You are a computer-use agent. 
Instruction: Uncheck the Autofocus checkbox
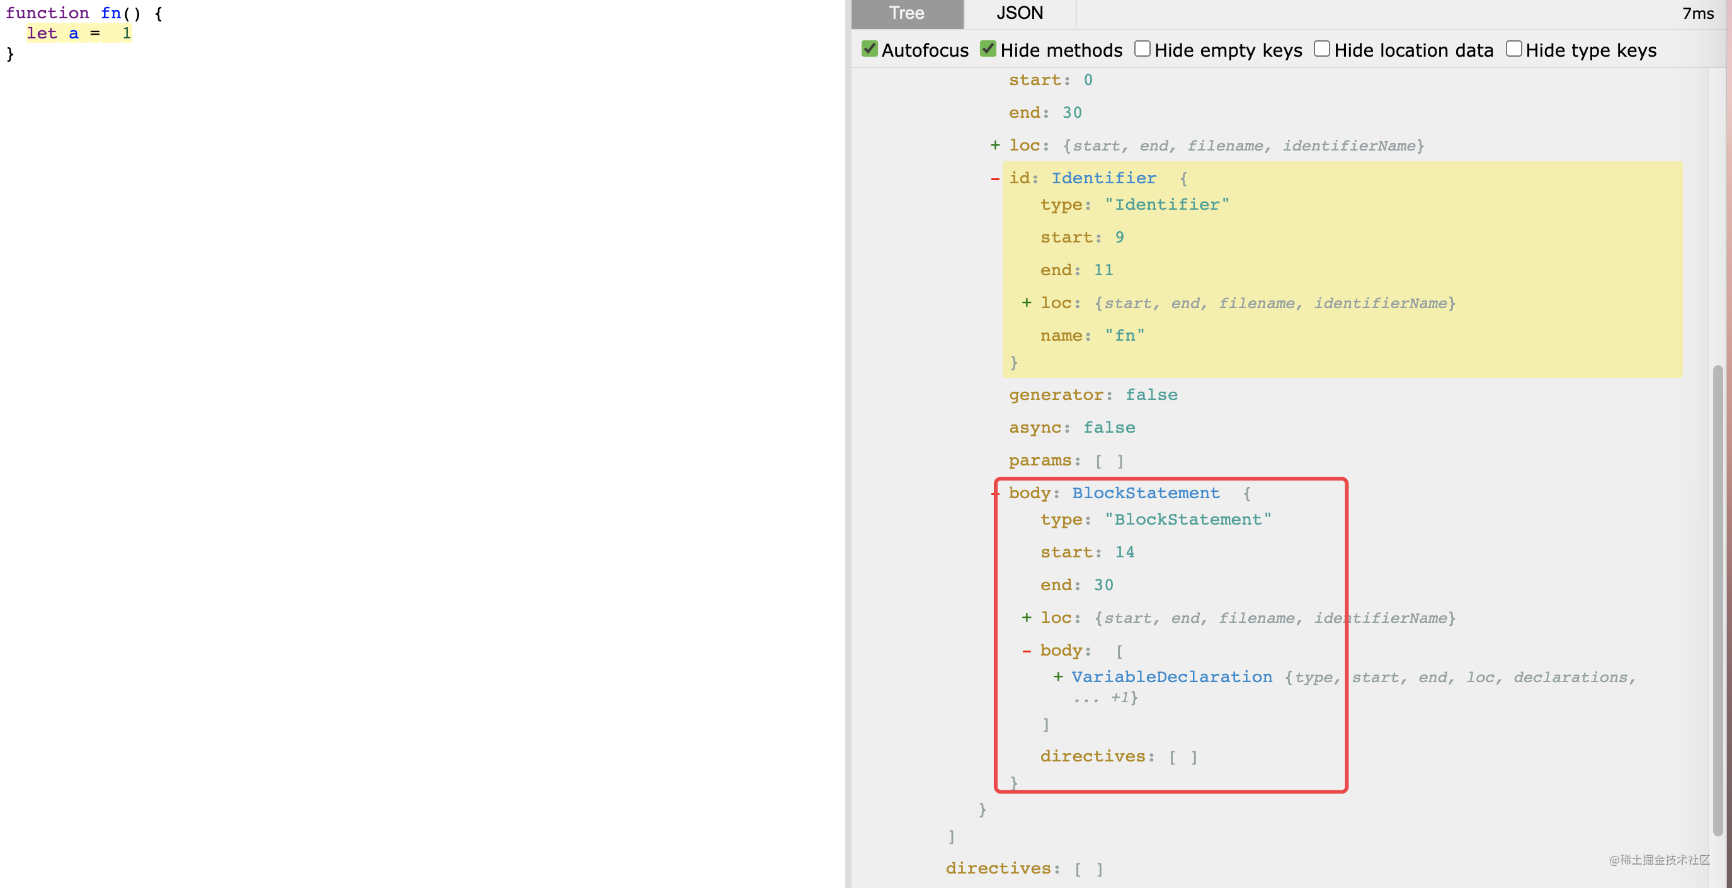[x=869, y=49]
